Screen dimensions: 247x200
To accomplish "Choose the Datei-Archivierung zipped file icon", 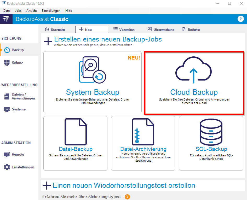I will pyautogui.click(x=143, y=131).
